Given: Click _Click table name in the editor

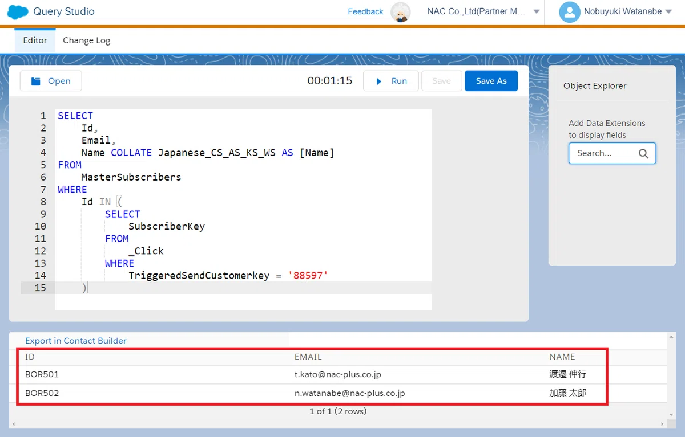Looking at the screenshot, I should 146,251.
